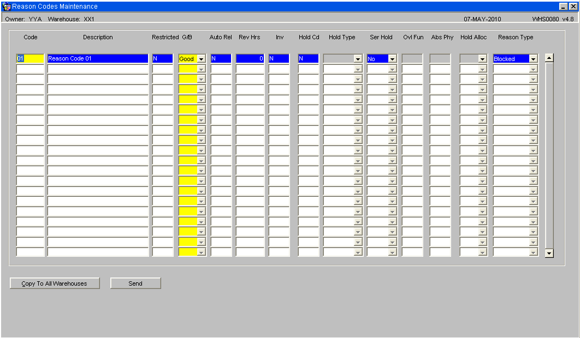
Task: Click the Send button
Action: 135,283
